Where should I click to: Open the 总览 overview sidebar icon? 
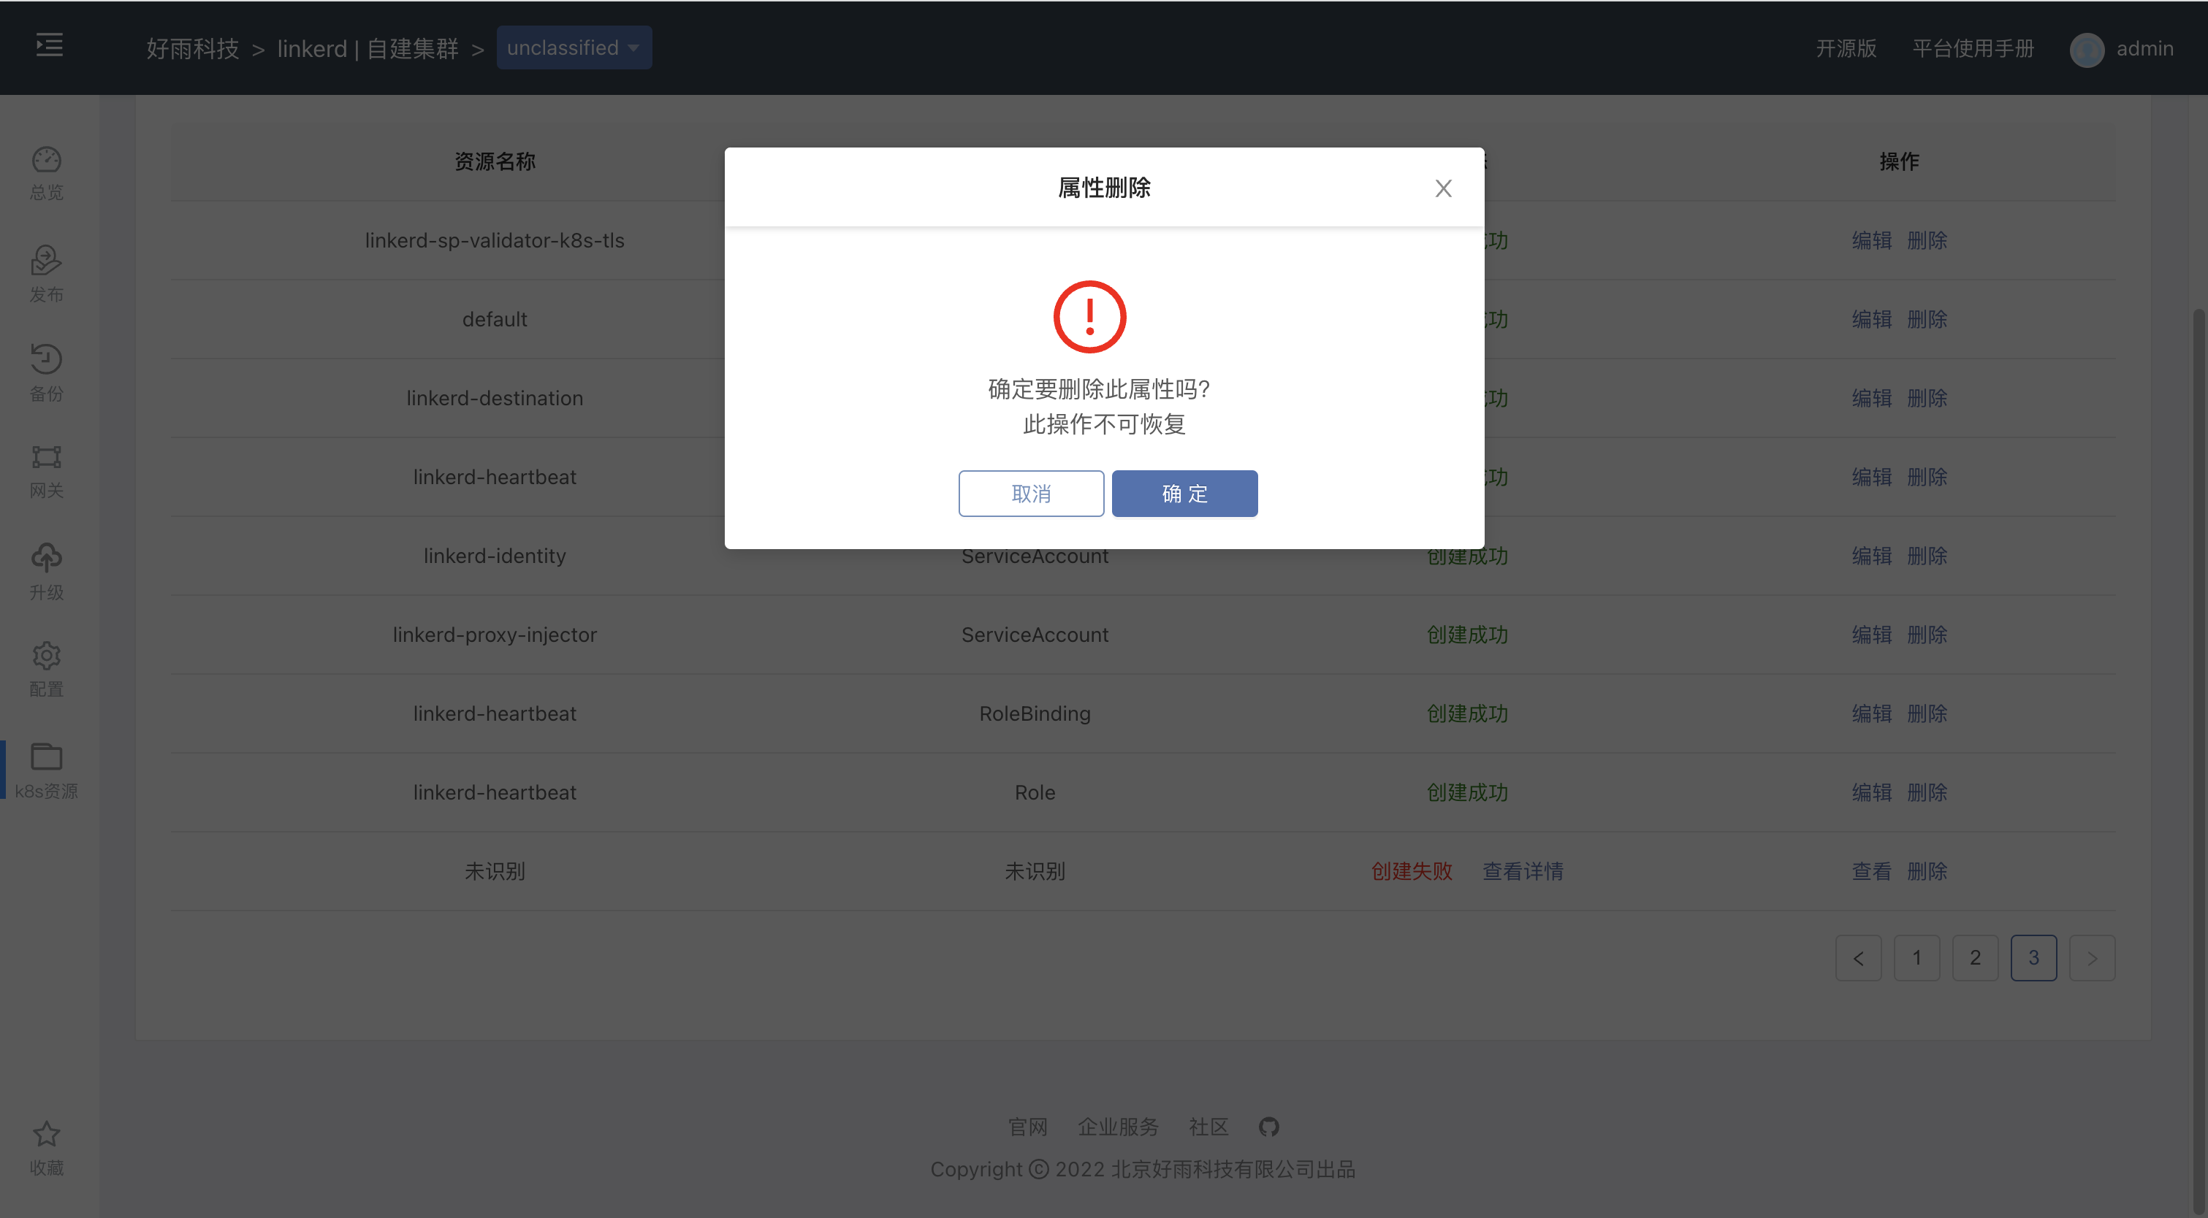point(46,172)
